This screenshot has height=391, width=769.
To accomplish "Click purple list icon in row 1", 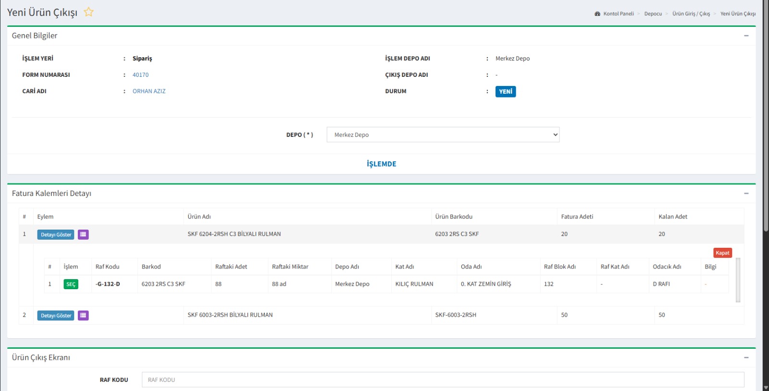I will click(83, 234).
